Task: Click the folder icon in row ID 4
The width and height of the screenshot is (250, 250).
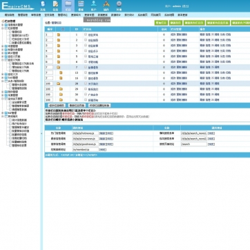Action: pyautogui.click(x=59, y=51)
